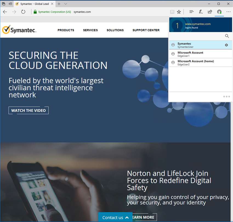Open the Hub icon with three lines
This screenshot has height=222, width=233.
[192, 12]
